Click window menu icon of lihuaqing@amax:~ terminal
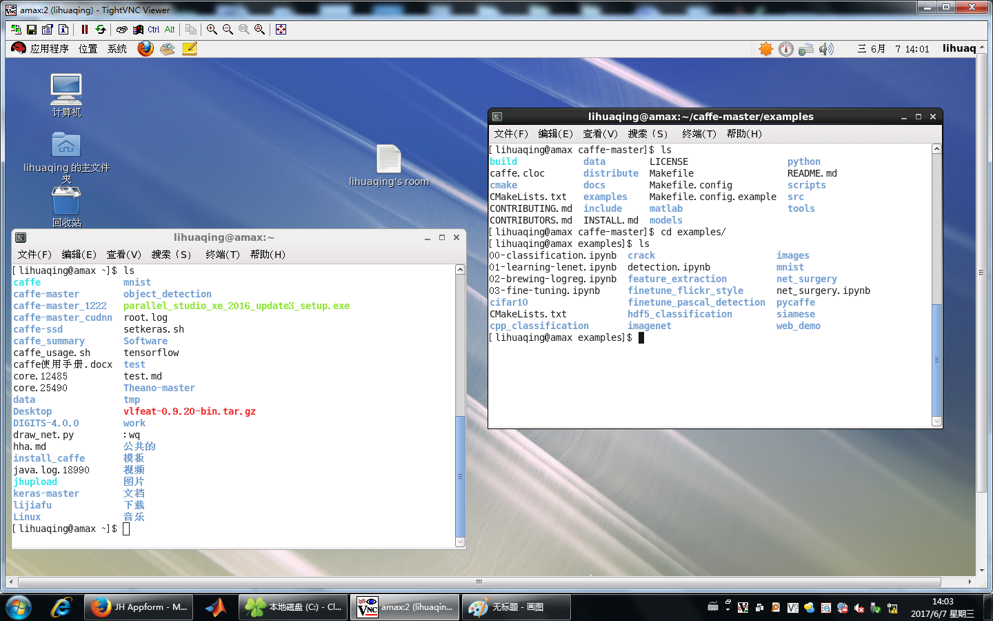993x621 pixels. (x=21, y=237)
